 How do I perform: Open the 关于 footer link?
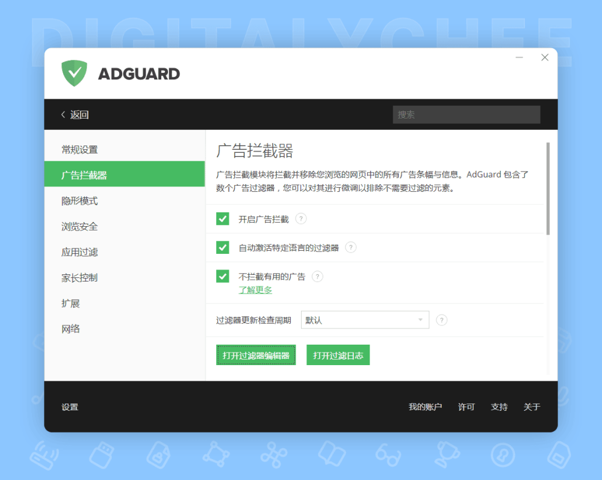(x=532, y=407)
